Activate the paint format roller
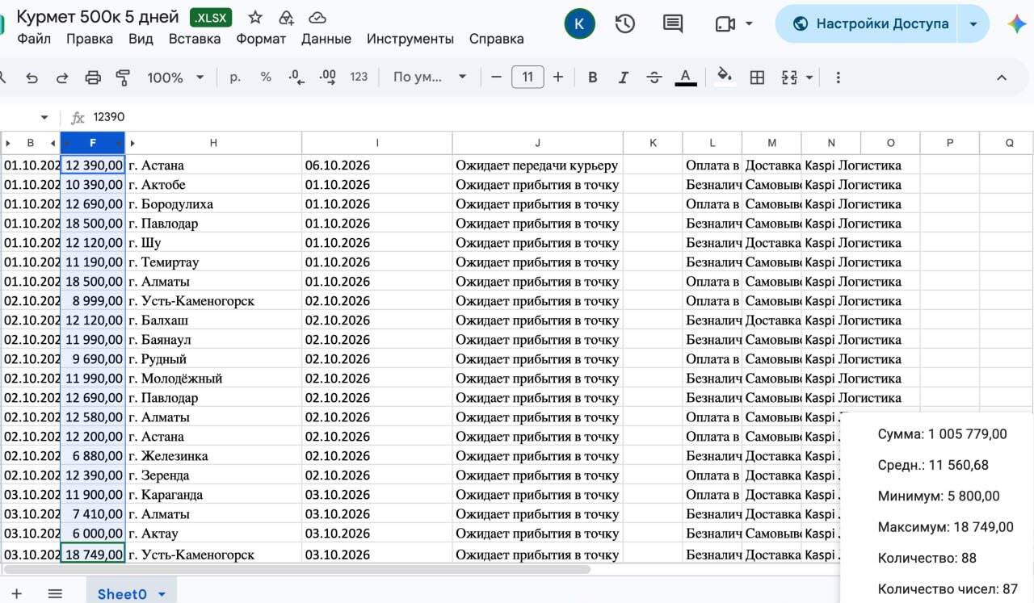Viewport: 1034px width, 603px height. pos(123,77)
